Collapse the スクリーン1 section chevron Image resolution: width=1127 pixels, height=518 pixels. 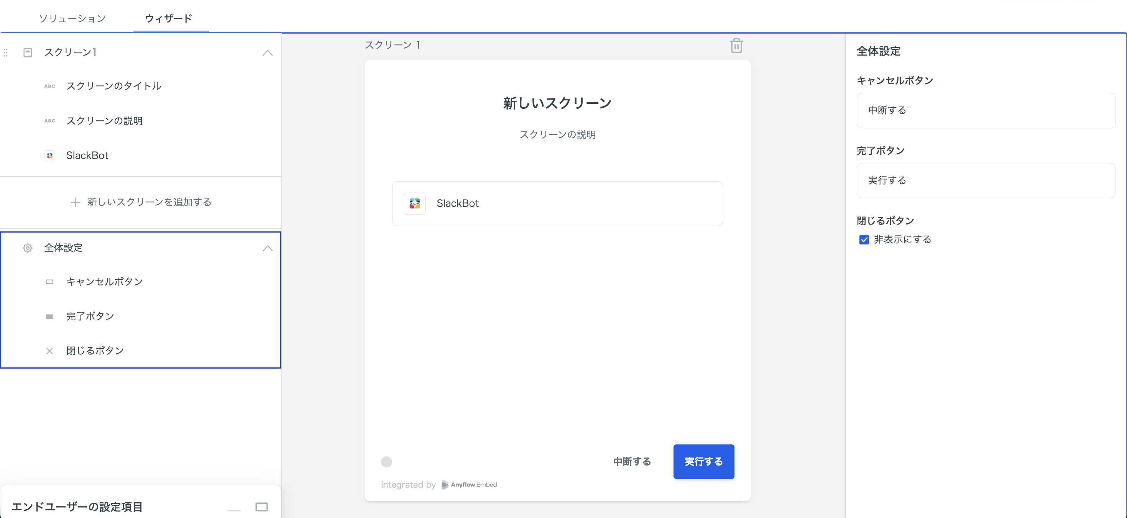point(267,53)
